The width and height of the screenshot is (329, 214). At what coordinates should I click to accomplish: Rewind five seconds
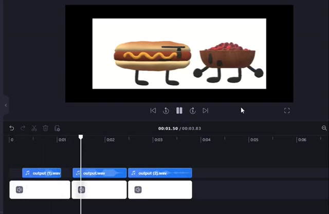pos(166,110)
